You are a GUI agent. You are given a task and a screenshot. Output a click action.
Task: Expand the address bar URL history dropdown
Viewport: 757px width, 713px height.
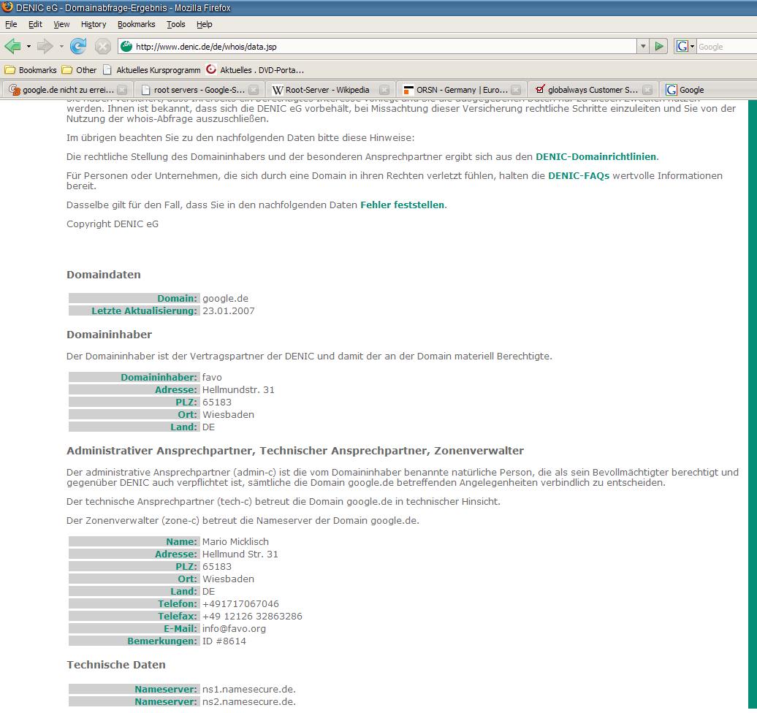point(642,47)
